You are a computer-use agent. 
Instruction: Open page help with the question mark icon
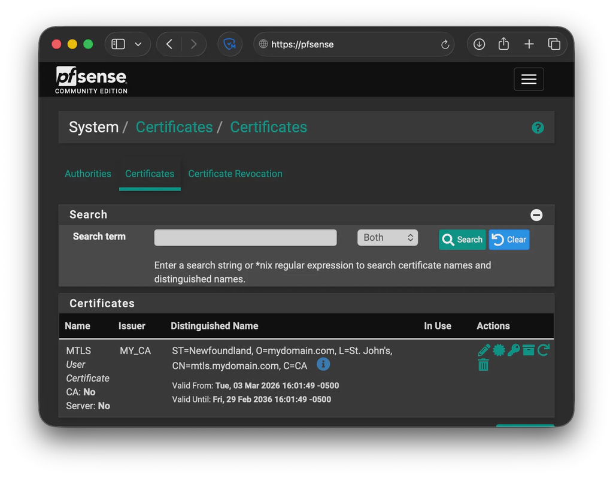538,128
